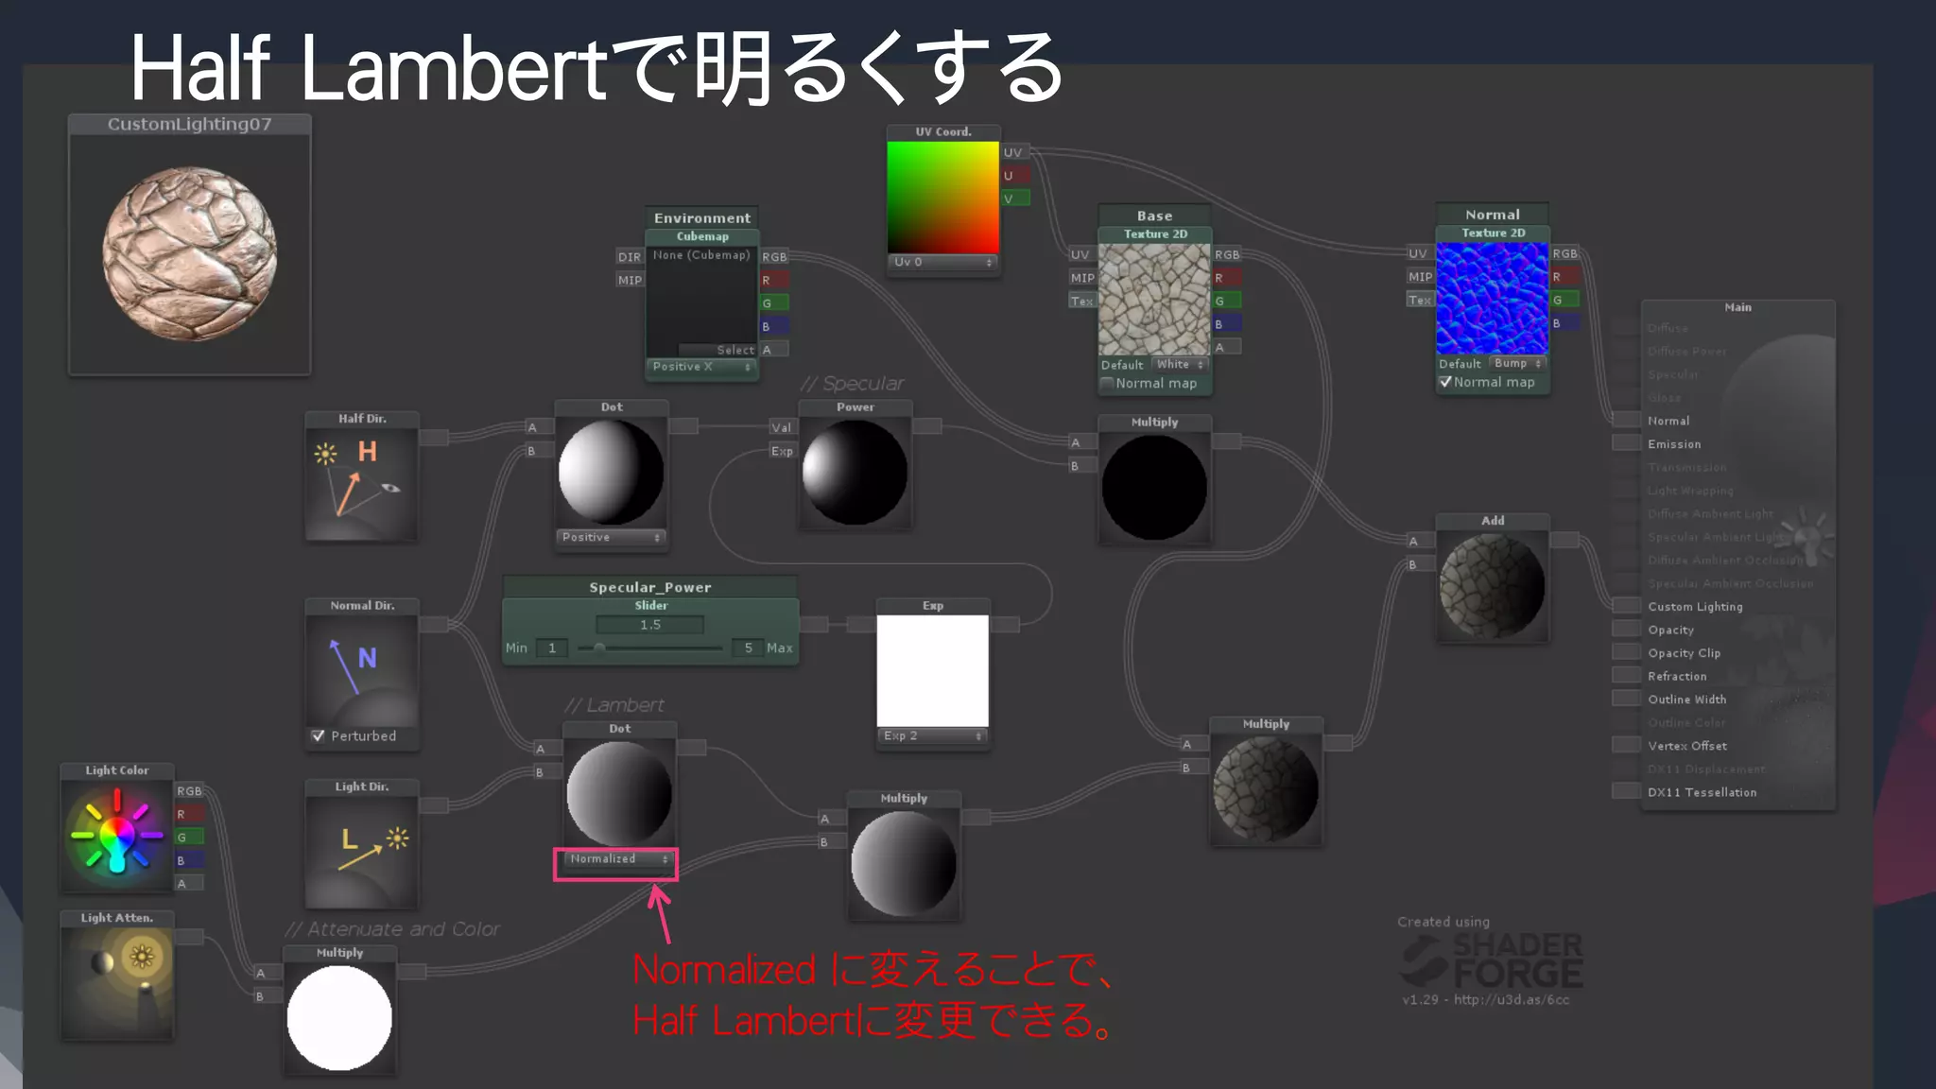Uncheck Normal map on Normal texture
This screenshot has width=1936, height=1089.
[x=1445, y=382]
